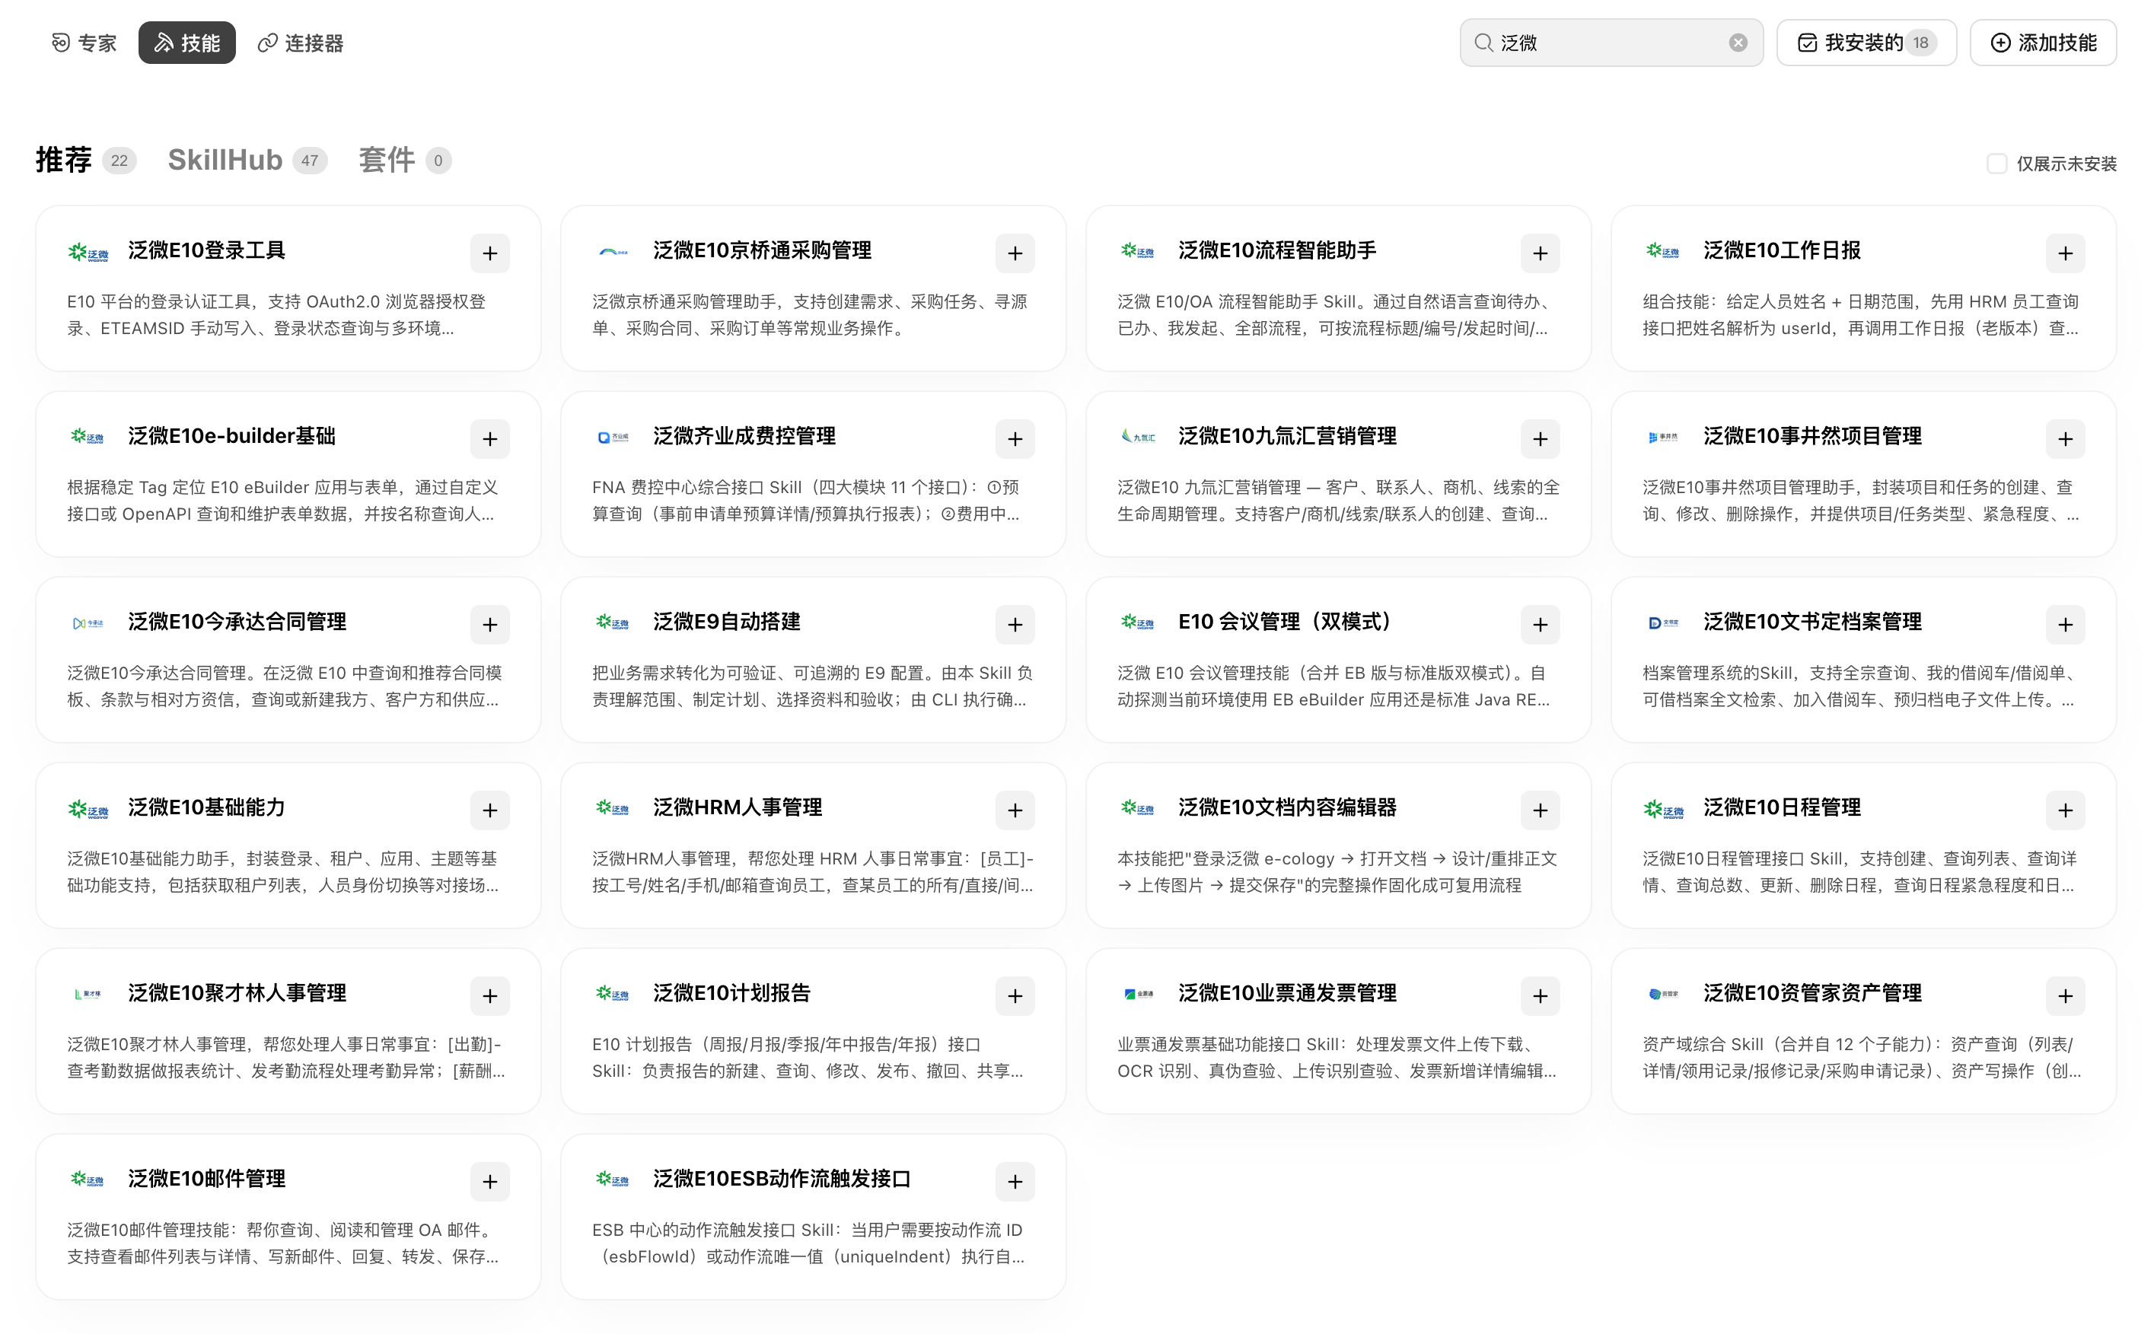Show the 推荐 skills list

tap(85, 160)
